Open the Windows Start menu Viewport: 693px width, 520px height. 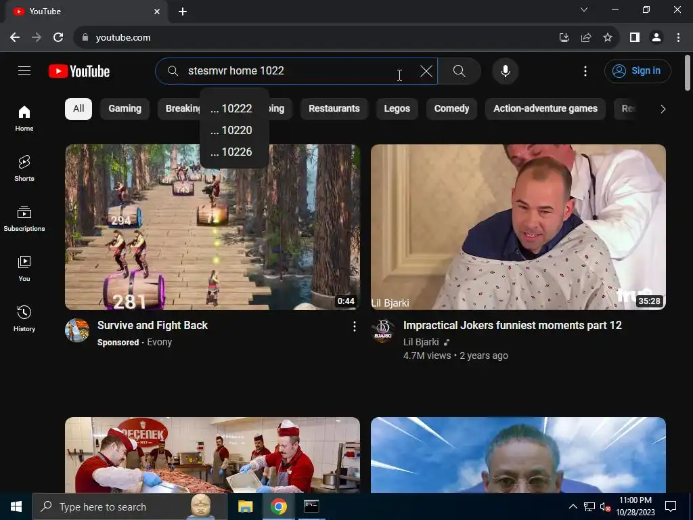tap(16, 506)
